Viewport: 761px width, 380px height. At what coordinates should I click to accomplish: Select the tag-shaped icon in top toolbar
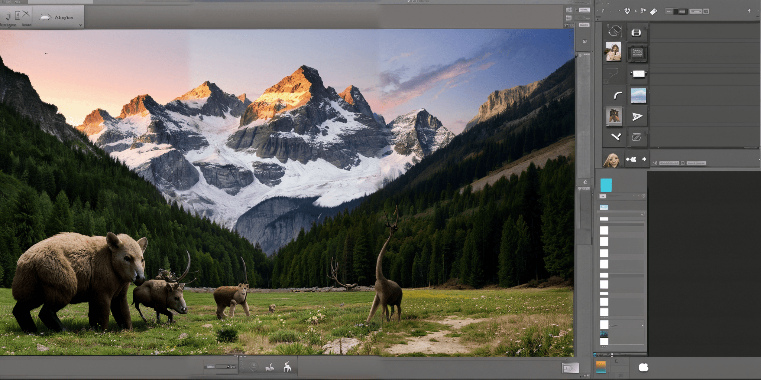pos(654,12)
